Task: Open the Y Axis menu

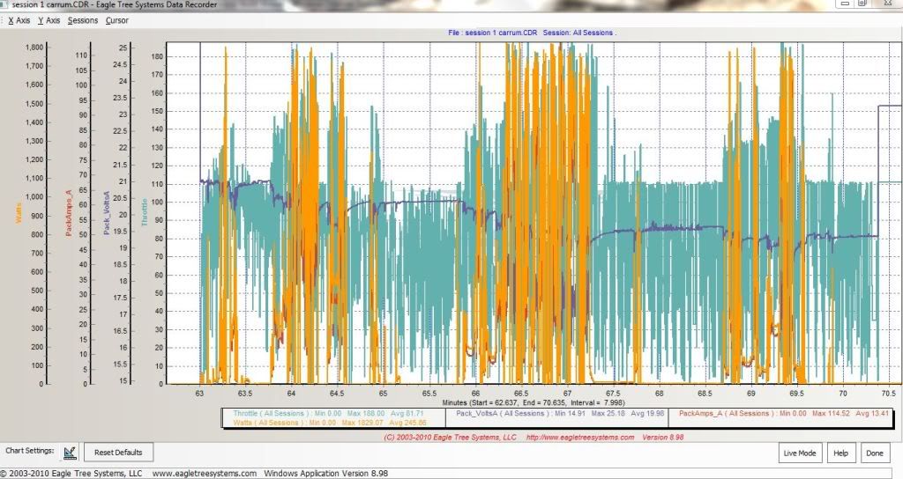Action: point(49,19)
